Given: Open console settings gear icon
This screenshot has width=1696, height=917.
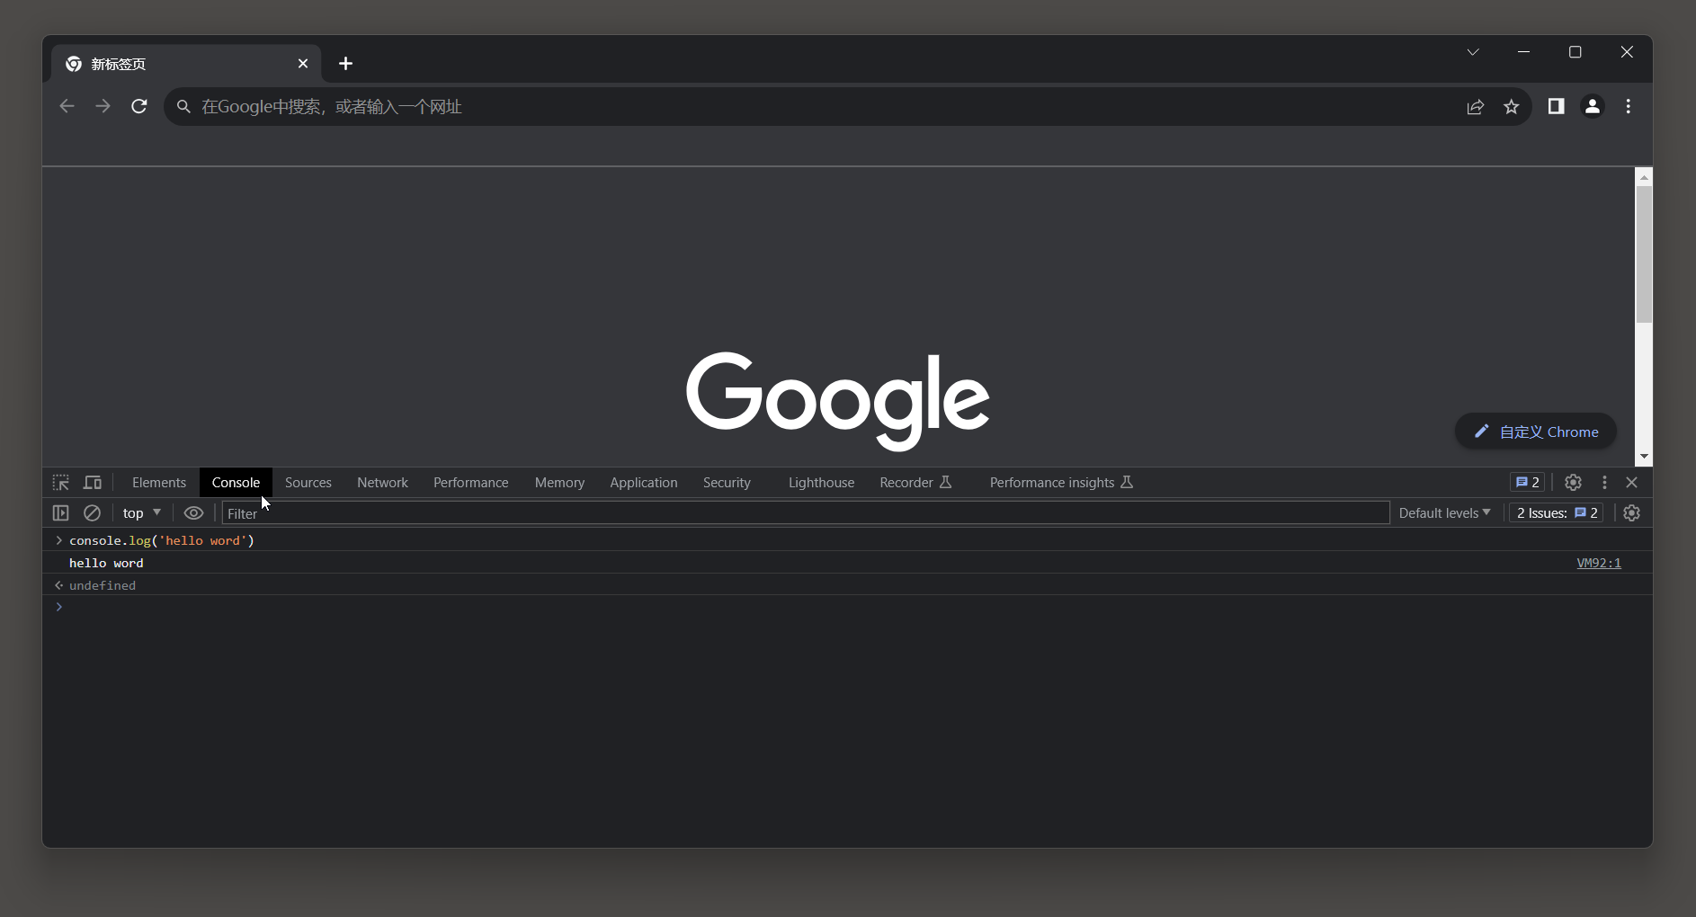Looking at the screenshot, I should 1632,513.
